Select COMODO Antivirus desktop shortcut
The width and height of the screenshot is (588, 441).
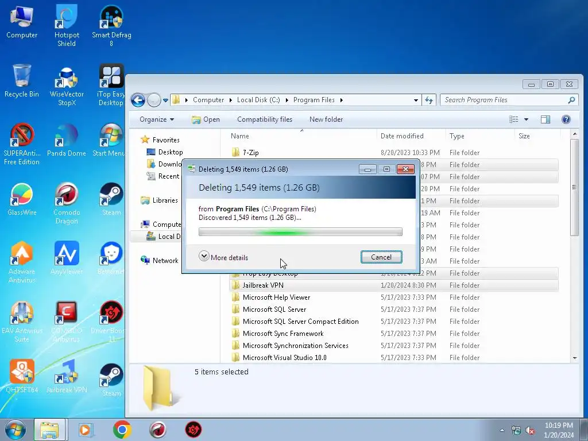tap(67, 322)
